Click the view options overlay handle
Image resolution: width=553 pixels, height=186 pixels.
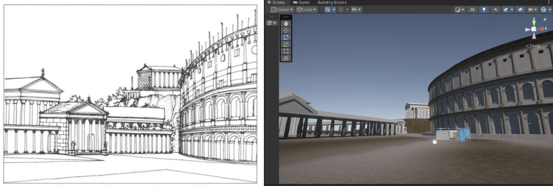(272, 16)
